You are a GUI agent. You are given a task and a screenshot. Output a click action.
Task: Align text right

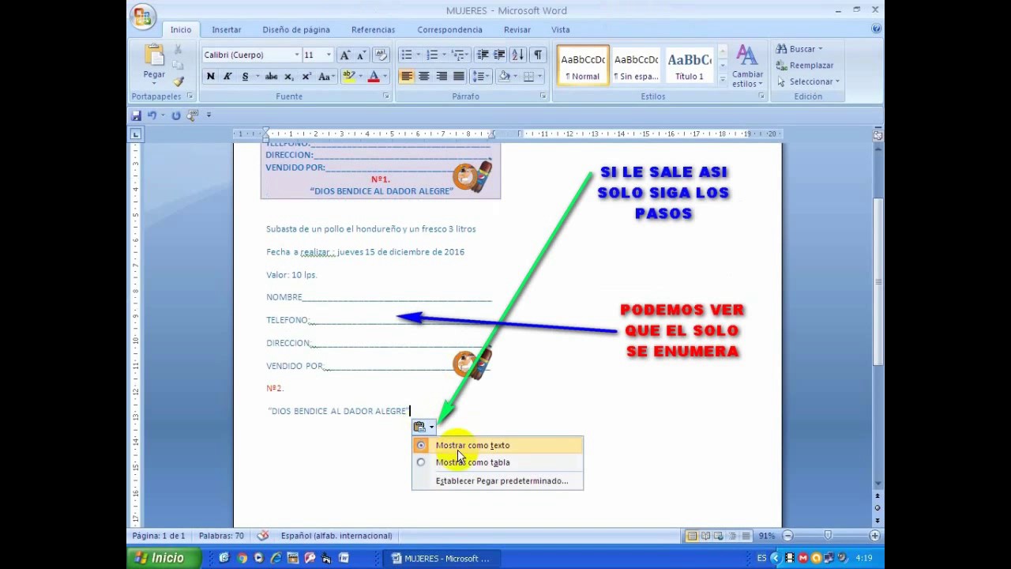click(442, 77)
